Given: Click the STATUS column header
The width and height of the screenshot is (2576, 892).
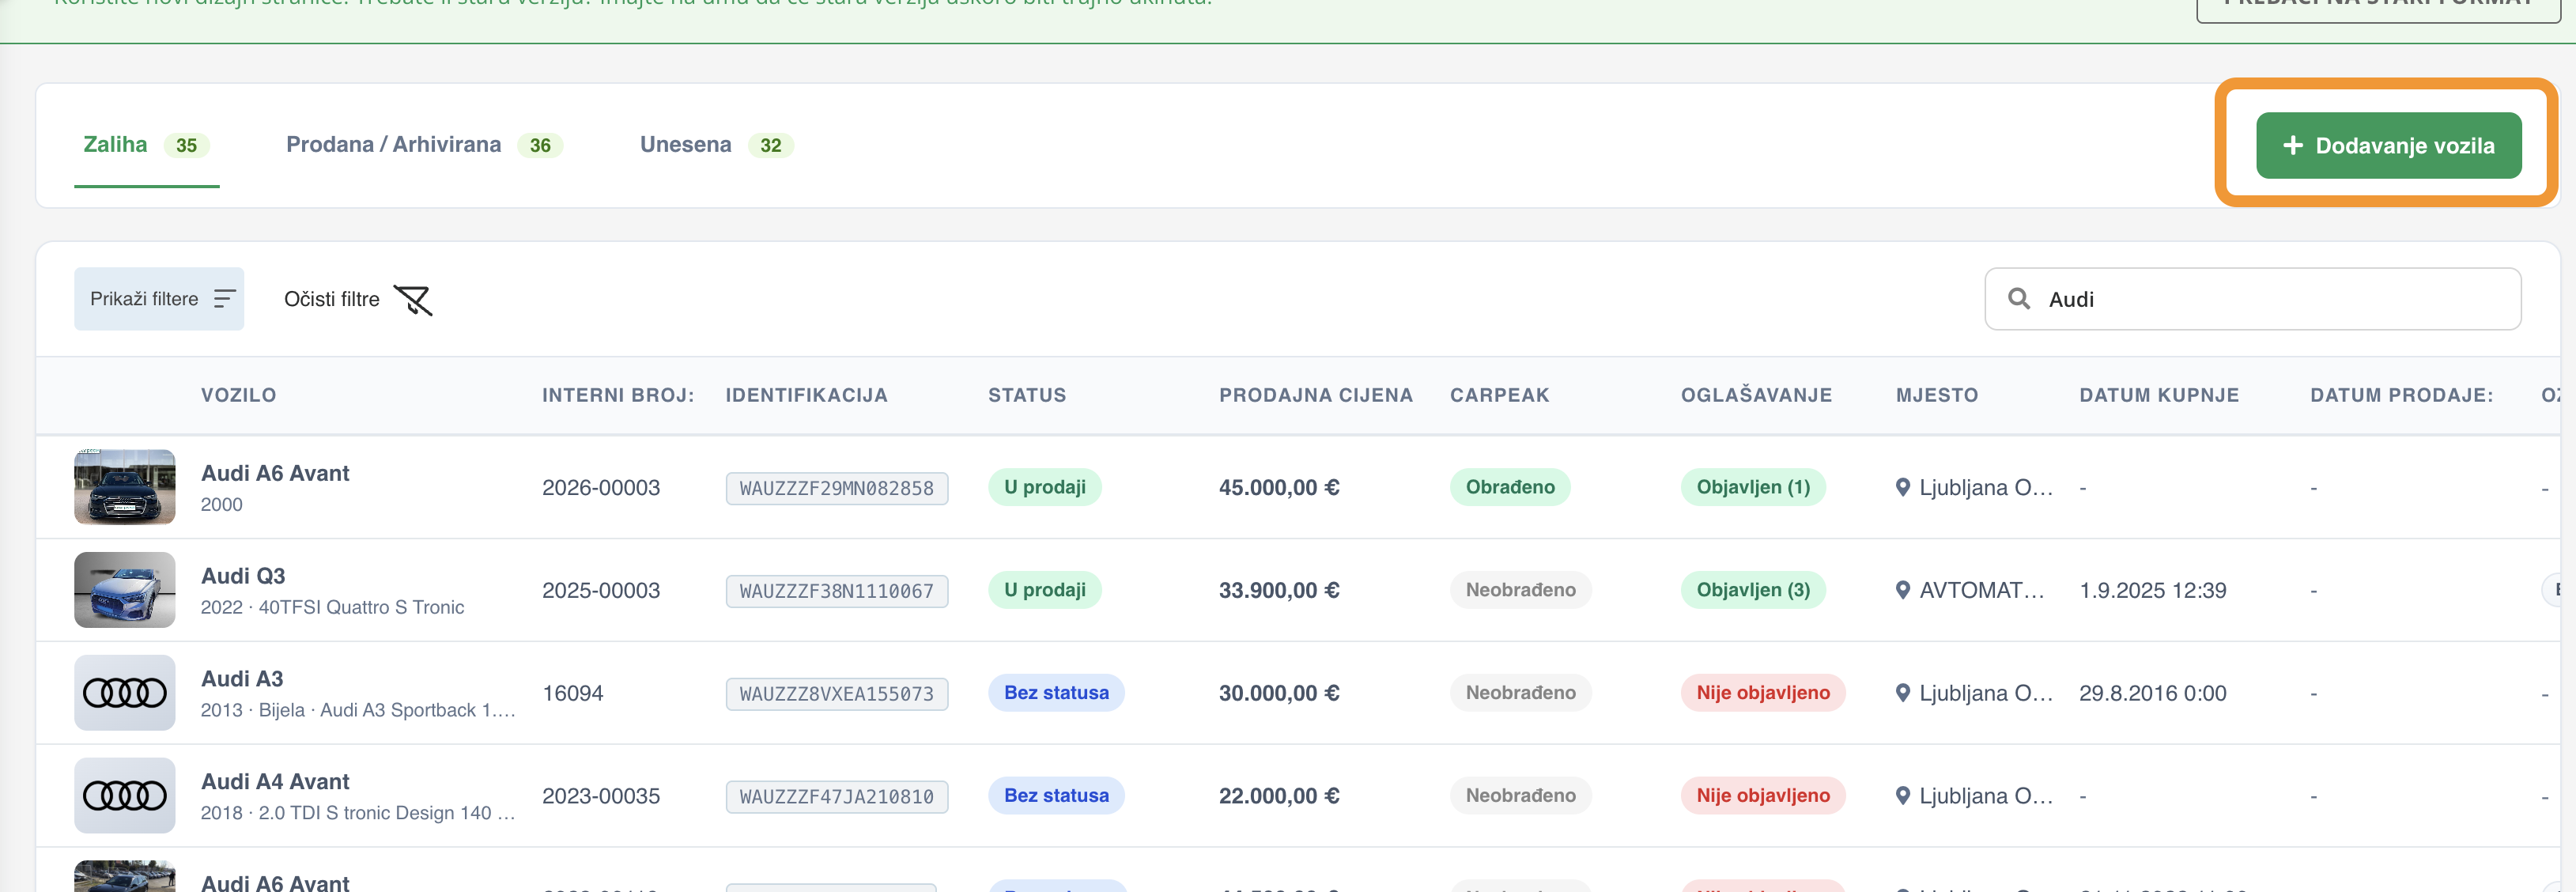Looking at the screenshot, I should (x=1027, y=395).
